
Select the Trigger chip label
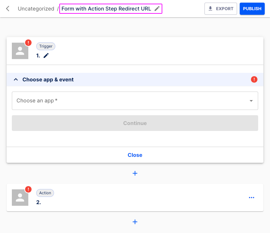pyautogui.click(x=45, y=46)
